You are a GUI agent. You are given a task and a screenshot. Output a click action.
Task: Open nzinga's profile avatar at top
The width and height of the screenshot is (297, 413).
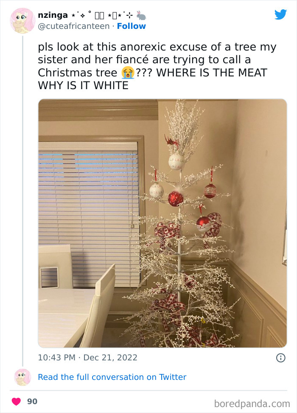22,20
